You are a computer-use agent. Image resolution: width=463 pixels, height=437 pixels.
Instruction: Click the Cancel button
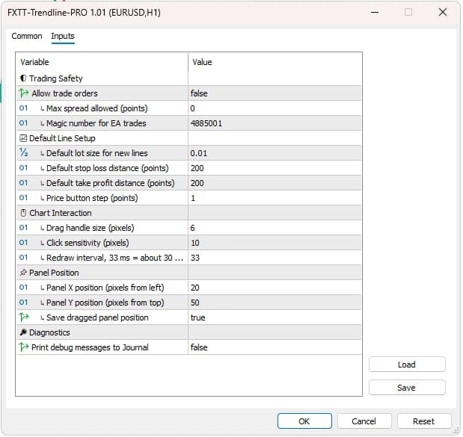coord(364,421)
